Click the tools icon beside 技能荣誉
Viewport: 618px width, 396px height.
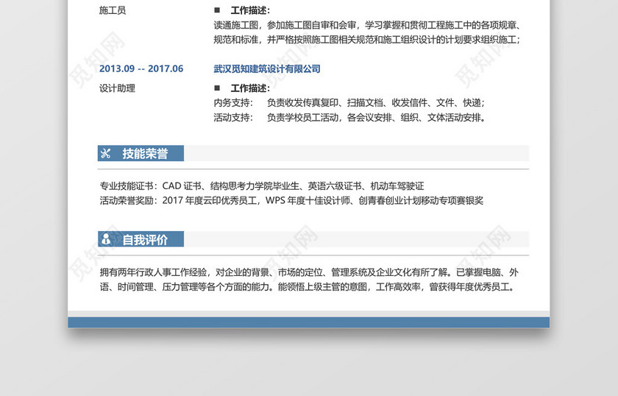pos(105,153)
